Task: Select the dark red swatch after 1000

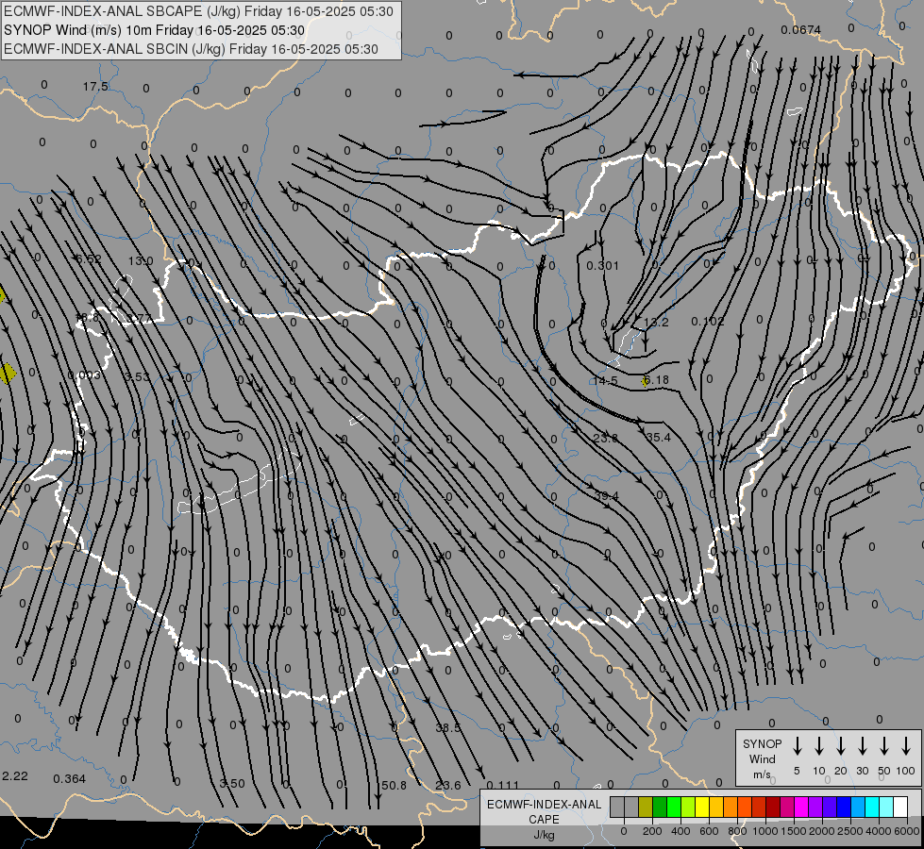Action: 773,807
